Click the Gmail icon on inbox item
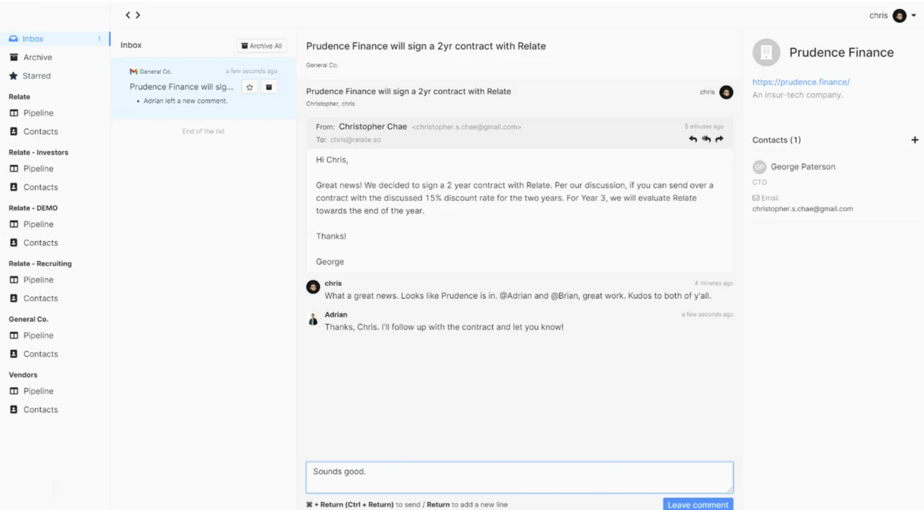The height and width of the screenshot is (510, 924). pyautogui.click(x=133, y=72)
